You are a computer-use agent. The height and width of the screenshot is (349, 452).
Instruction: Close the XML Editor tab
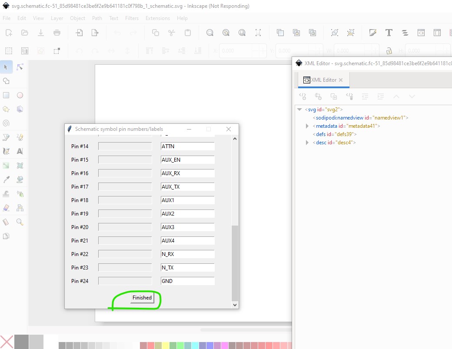[x=341, y=80]
